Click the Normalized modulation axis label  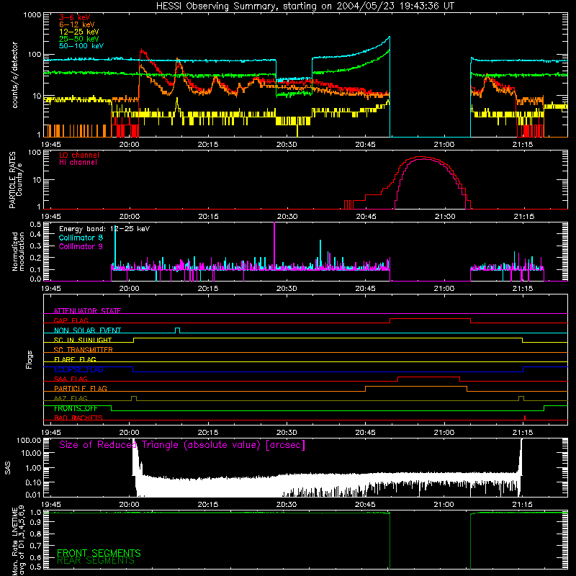point(18,251)
